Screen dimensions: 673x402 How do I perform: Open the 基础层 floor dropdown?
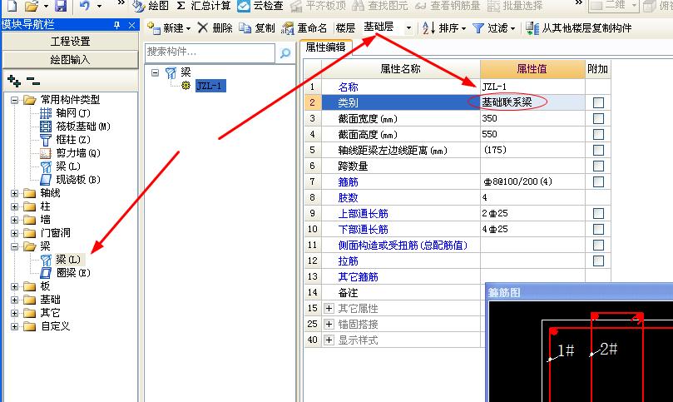(x=408, y=28)
